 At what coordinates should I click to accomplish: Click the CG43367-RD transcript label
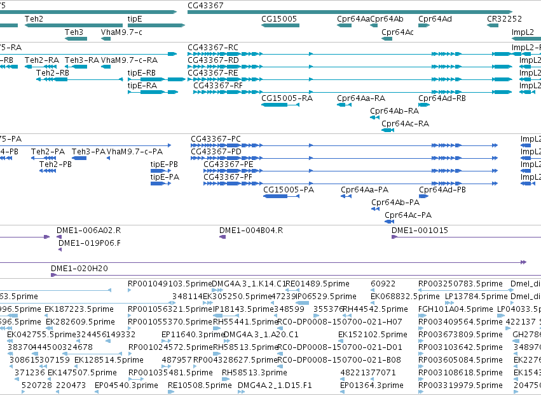[x=213, y=60]
